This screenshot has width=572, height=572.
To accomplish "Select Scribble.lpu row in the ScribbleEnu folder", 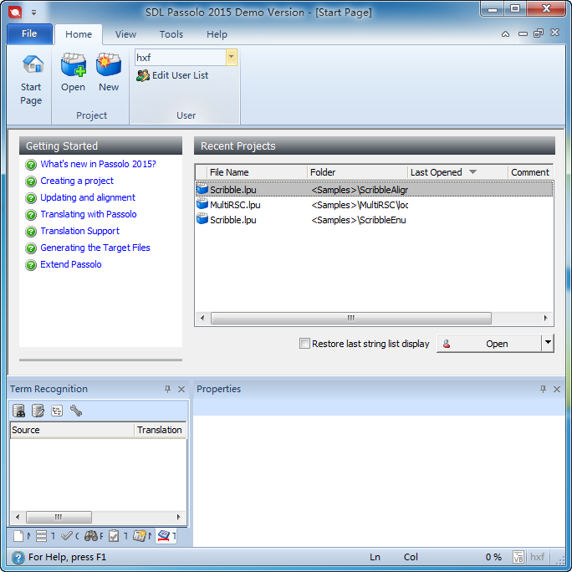I will [374, 220].
